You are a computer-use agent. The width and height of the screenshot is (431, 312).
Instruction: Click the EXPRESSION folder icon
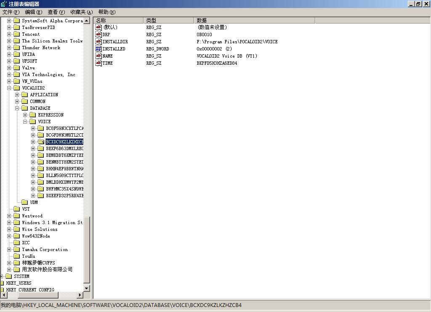(33, 115)
